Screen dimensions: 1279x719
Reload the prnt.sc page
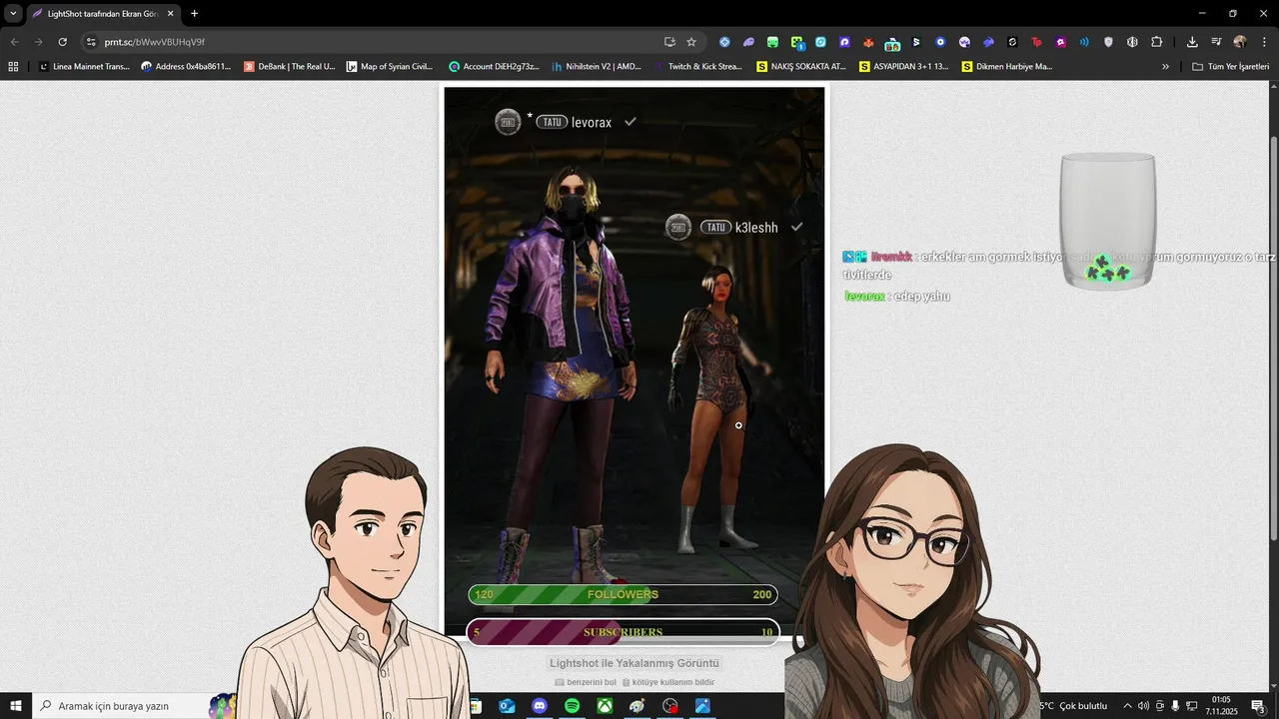click(x=62, y=42)
